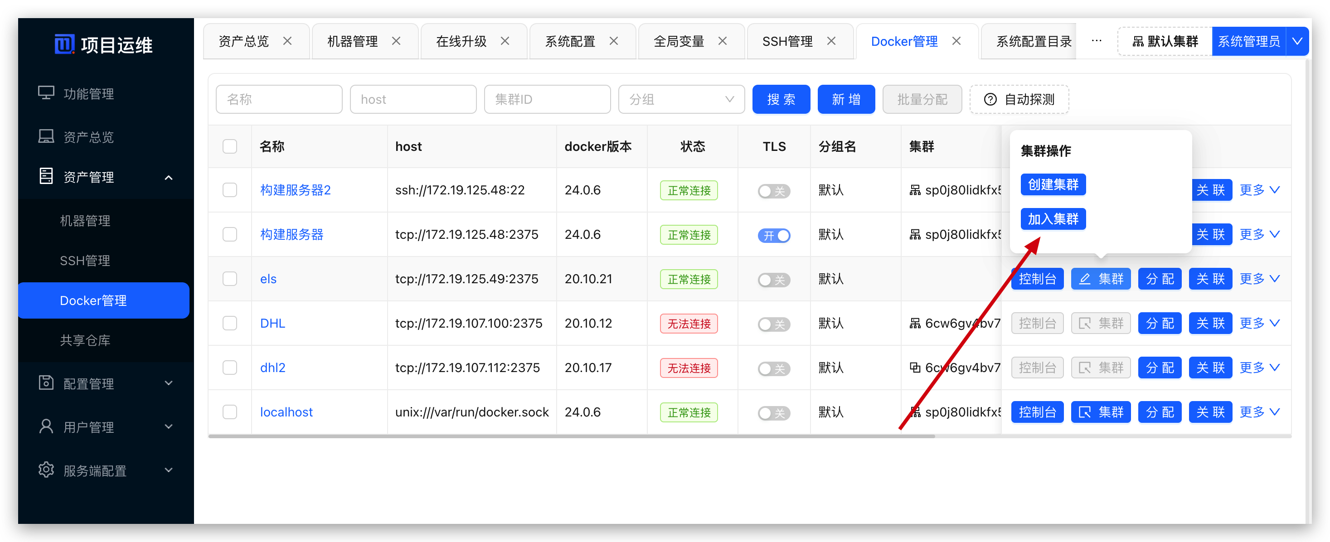Click the 集群ID input field
This screenshot has width=1330, height=542.
click(547, 99)
